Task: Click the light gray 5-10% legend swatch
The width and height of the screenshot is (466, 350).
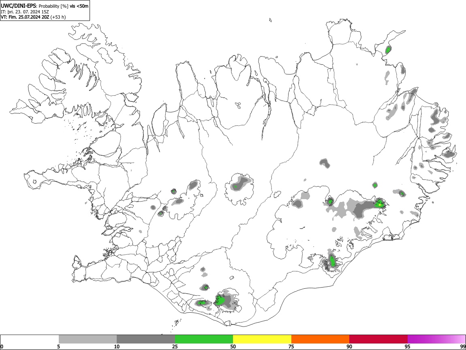Action: click(88, 339)
